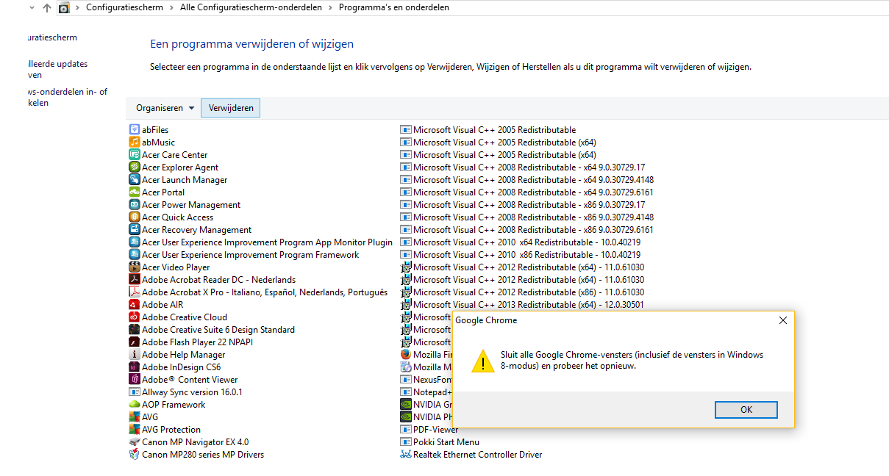Click the Verwijderen toolbar button
The width and height of the screenshot is (889, 476).
231,108
